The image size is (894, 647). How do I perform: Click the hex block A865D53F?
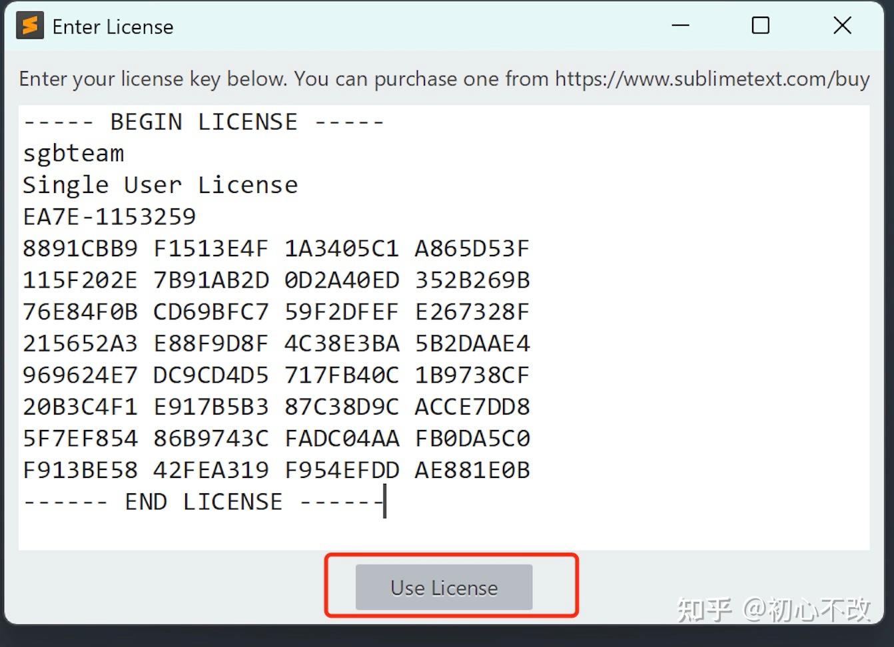472,248
